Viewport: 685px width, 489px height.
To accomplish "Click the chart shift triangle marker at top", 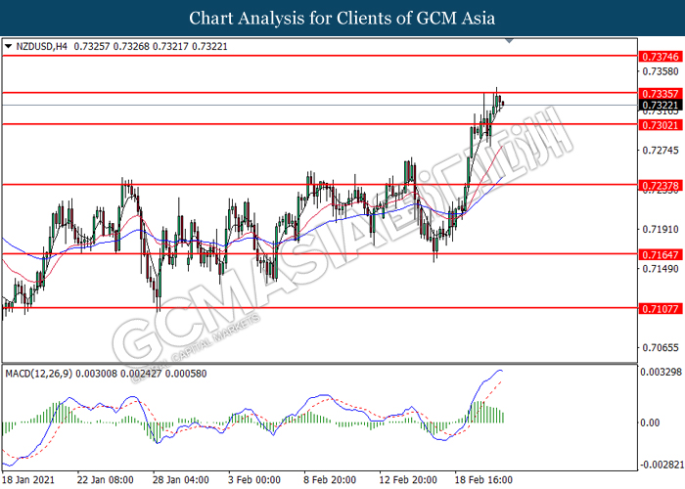I will pyautogui.click(x=509, y=41).
